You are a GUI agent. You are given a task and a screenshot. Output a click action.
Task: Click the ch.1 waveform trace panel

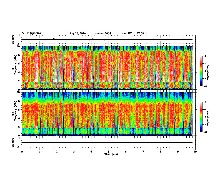pyautogui.click(x=109, y=39)
